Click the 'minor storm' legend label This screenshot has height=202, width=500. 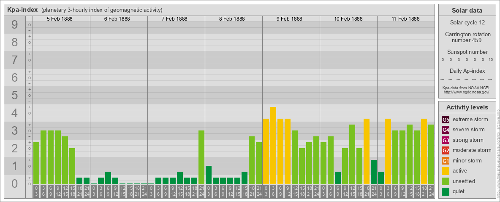(x=467, y=160)
